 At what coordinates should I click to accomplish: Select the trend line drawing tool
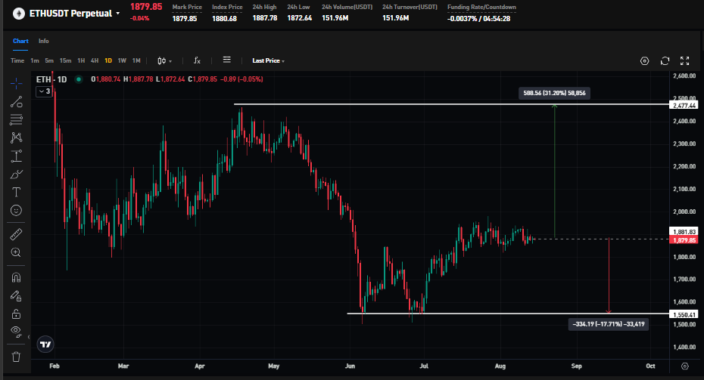16,102
